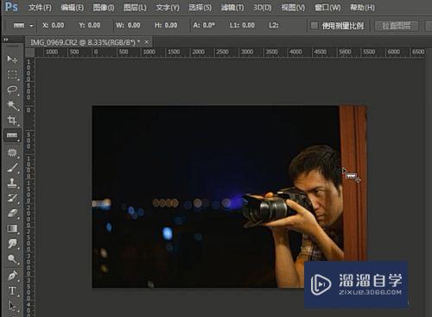Select the Pen tool
The height and width of the screenshot is (317, 432).
tap(12, 276)
